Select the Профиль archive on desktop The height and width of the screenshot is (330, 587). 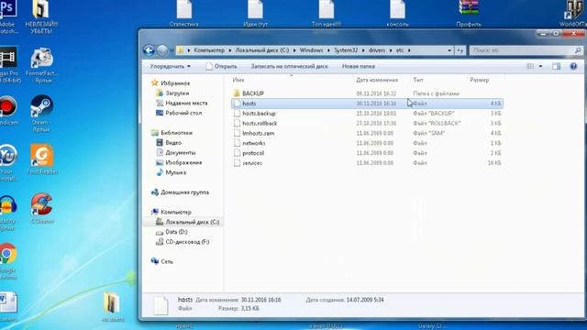(469, 15)
